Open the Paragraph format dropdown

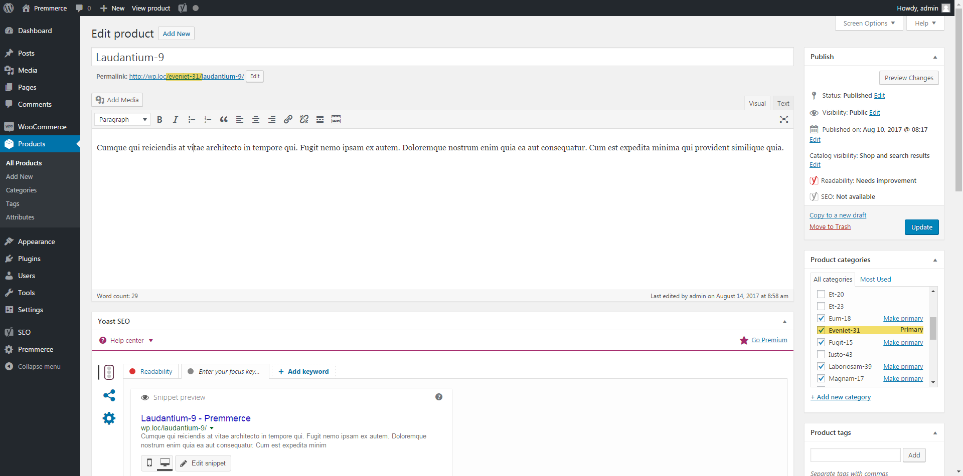(x=122, y=119)
